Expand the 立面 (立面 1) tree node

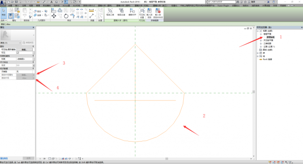click(261, 47)
